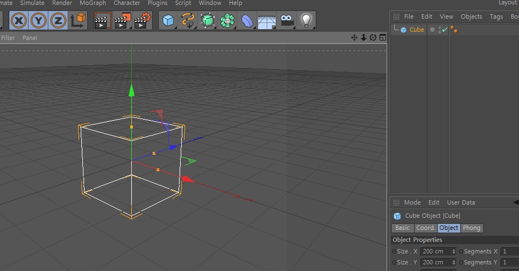Open the Attribute Manager Edit menu
Screen dimensions: 519x271
pos(434,202)
